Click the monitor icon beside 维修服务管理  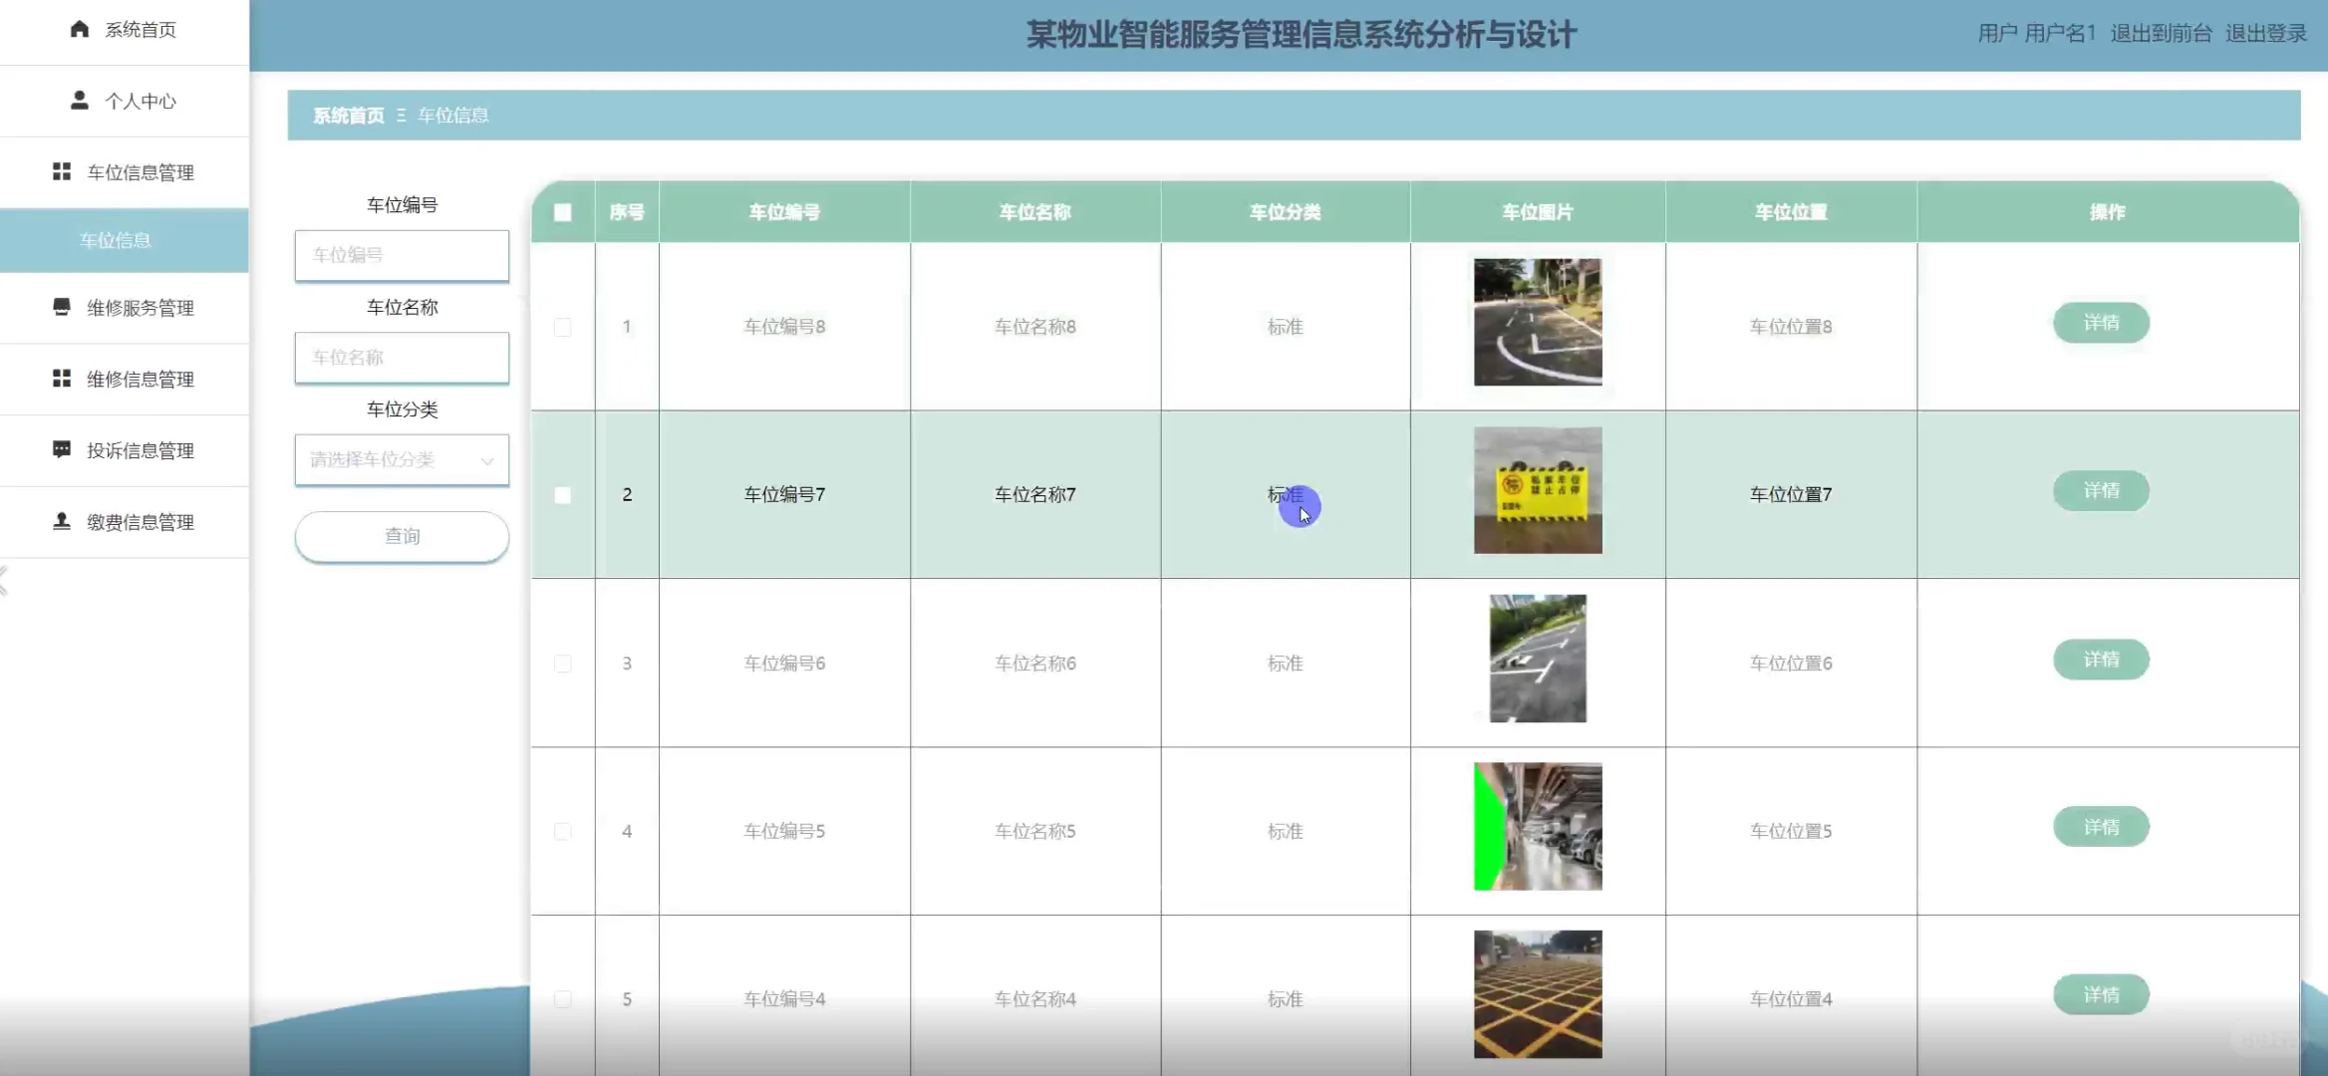click(x=60, y=307)
